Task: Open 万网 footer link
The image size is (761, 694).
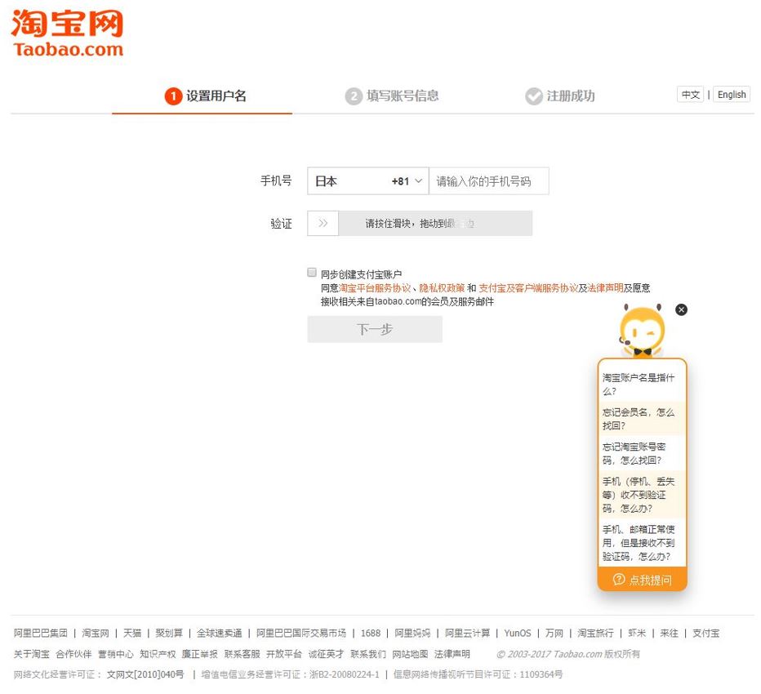Action: 554,633
